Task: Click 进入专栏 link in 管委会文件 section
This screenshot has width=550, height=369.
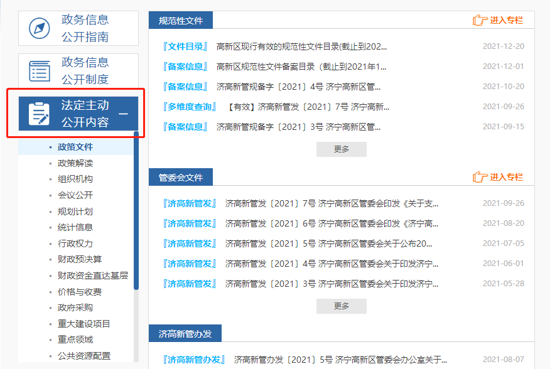Action: (506, 177)
